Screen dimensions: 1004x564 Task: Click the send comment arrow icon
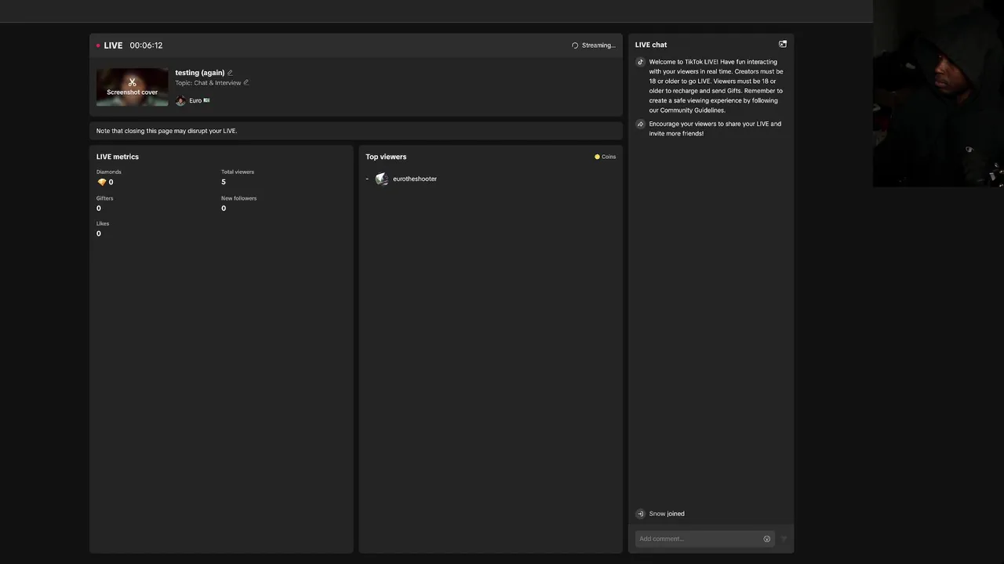[784, 539]
